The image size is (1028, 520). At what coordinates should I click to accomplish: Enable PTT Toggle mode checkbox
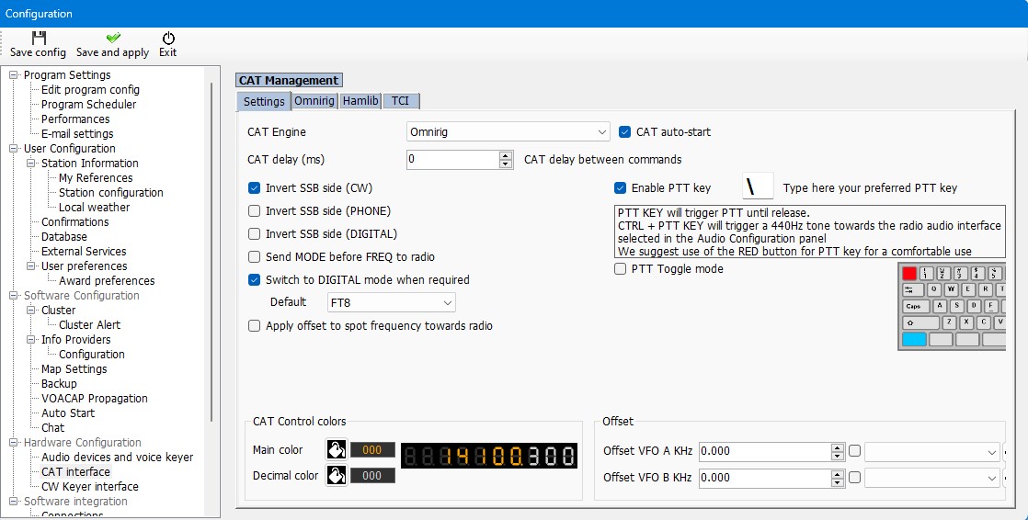tap(621, 268)
